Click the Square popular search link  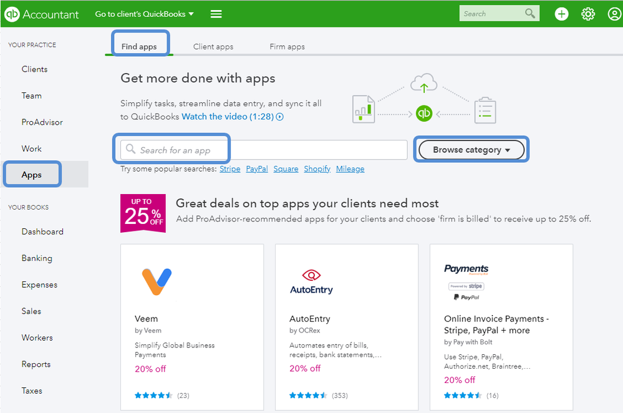click(x=286, y=169)
